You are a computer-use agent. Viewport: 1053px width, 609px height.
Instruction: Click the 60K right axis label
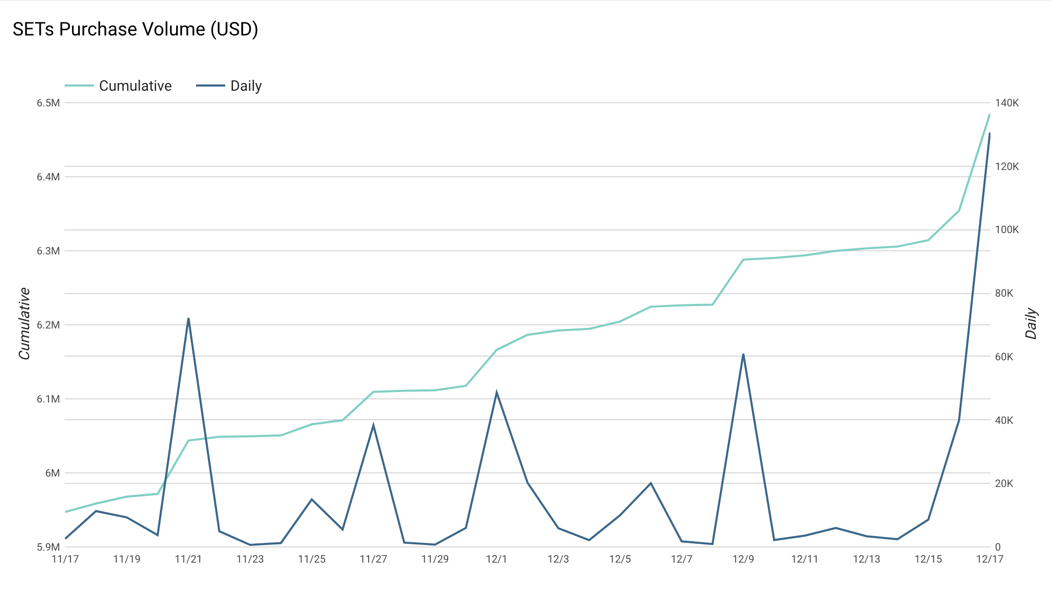click(1004, 357)
